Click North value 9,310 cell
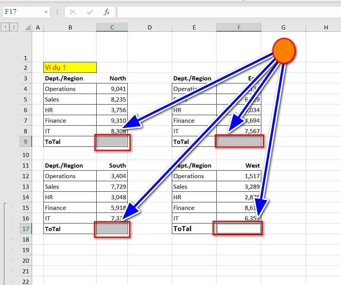This screenshot has width=341, height=285. click(112, 120)
